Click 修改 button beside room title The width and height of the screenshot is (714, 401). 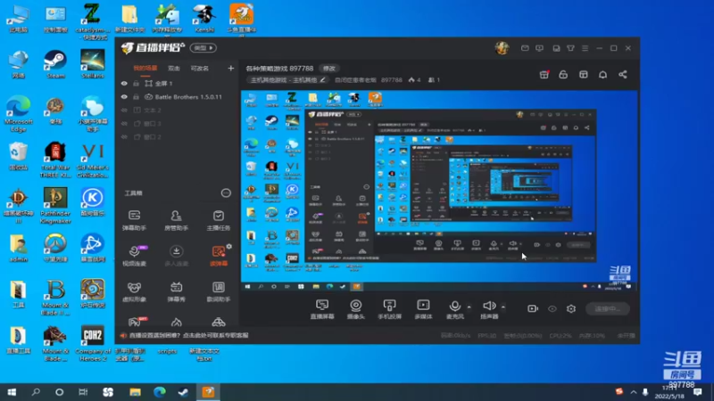[329, 69]
